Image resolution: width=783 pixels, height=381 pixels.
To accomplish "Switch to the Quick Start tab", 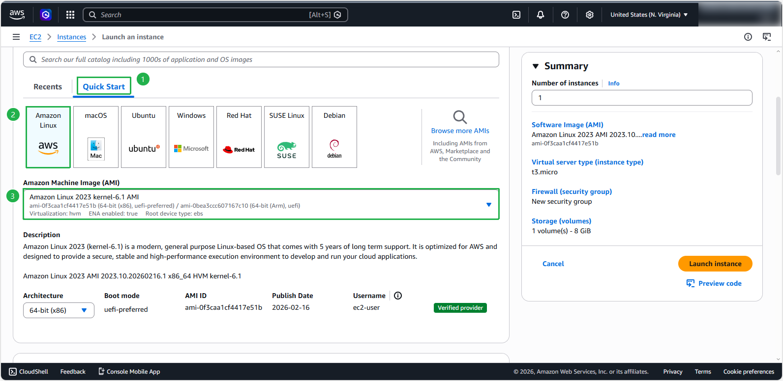I will (x=104, y=87).
